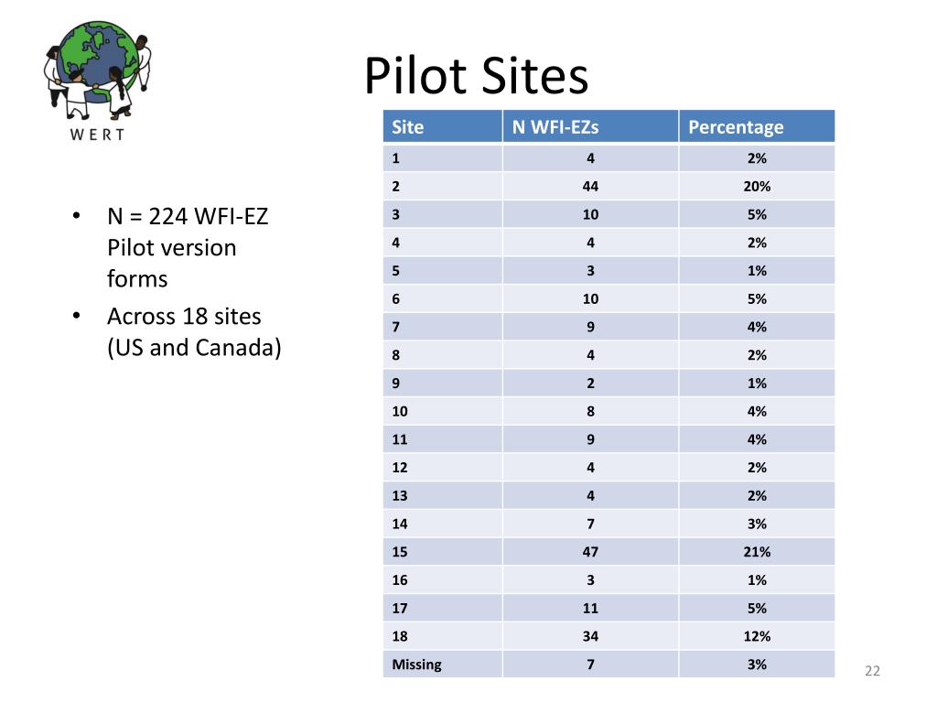This screenshot has width=937, height=703.
Task: Click the N WFI-EZs column header
Action: pos(590,126)
